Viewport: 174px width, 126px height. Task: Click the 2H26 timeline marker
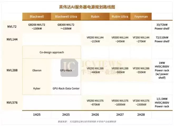click(95, 115)
